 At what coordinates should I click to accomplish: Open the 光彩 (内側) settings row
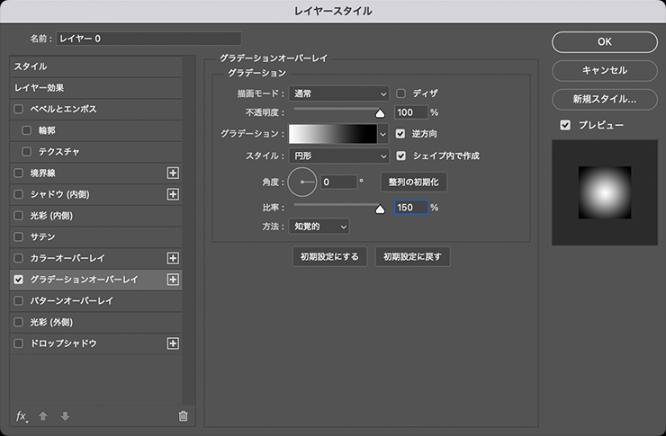[96, 216]
